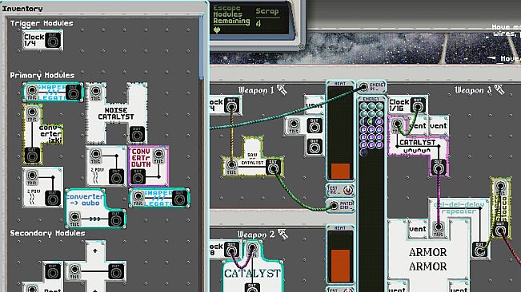Image resolution: width=521 pixels, height=292 pixels.
Task: Select the vent tile left of repeater TRIG jack
Action: coord(418,229)
